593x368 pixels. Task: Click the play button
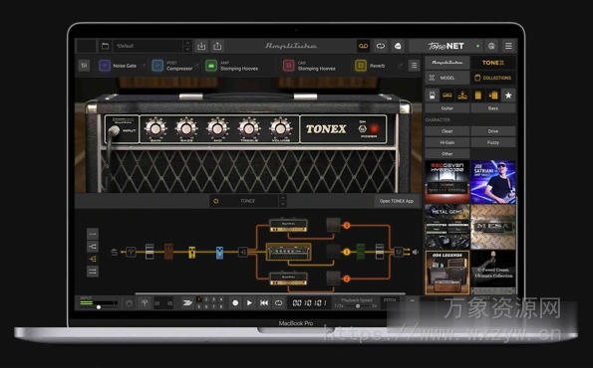point(249,303)
